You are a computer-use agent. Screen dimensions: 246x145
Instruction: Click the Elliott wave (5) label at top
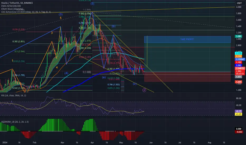click(92, 3)
